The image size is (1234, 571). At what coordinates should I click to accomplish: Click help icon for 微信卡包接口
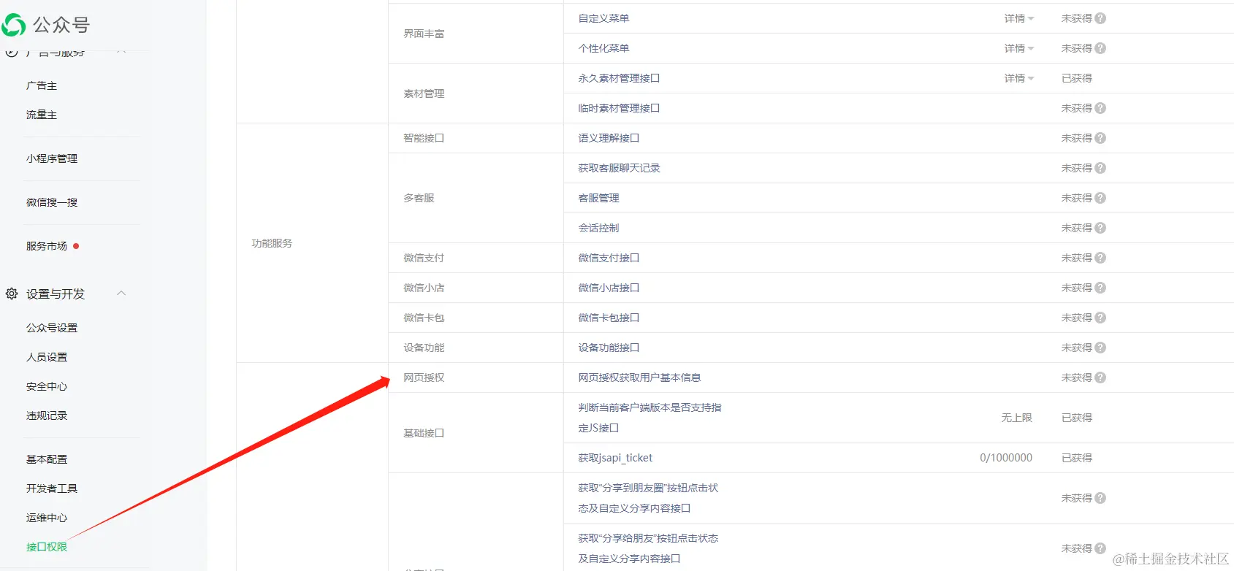[x=1100, y=318]
